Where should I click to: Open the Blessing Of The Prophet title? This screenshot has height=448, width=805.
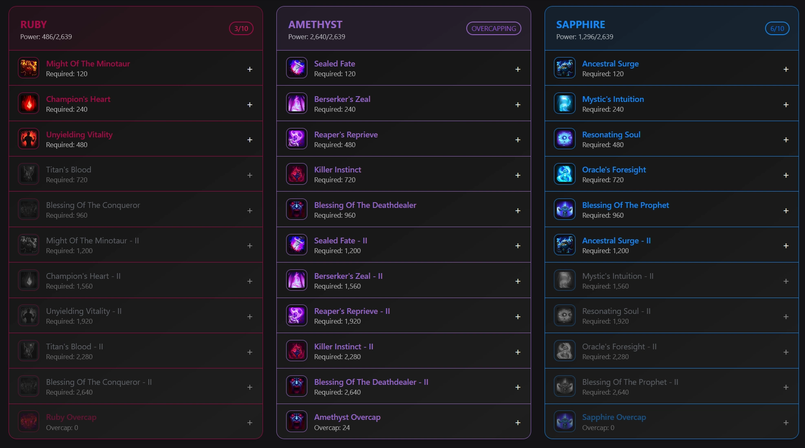625,205
